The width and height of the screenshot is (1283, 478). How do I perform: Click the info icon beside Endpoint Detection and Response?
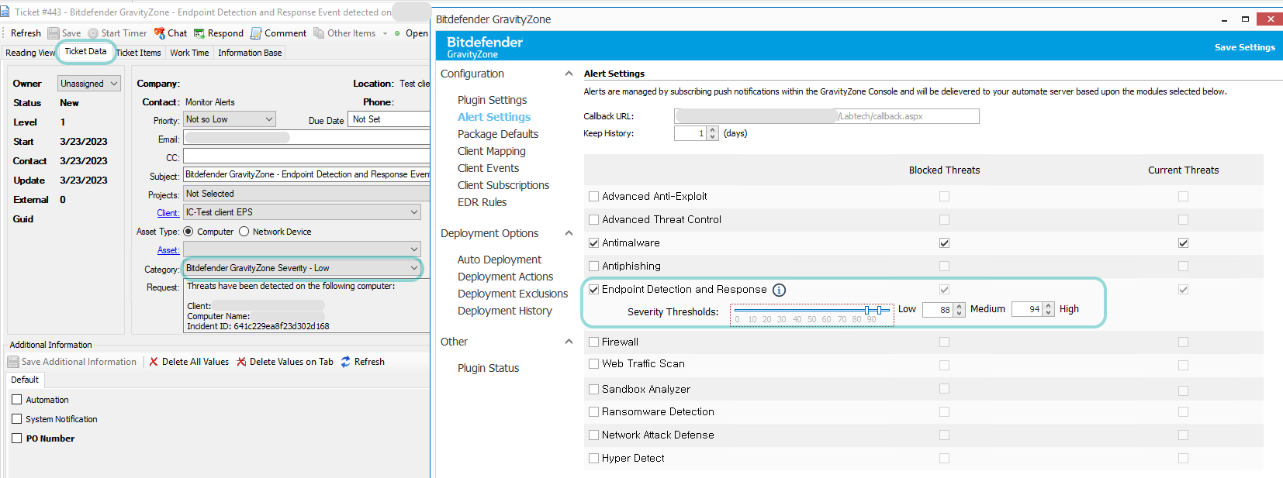pos(779,290)
